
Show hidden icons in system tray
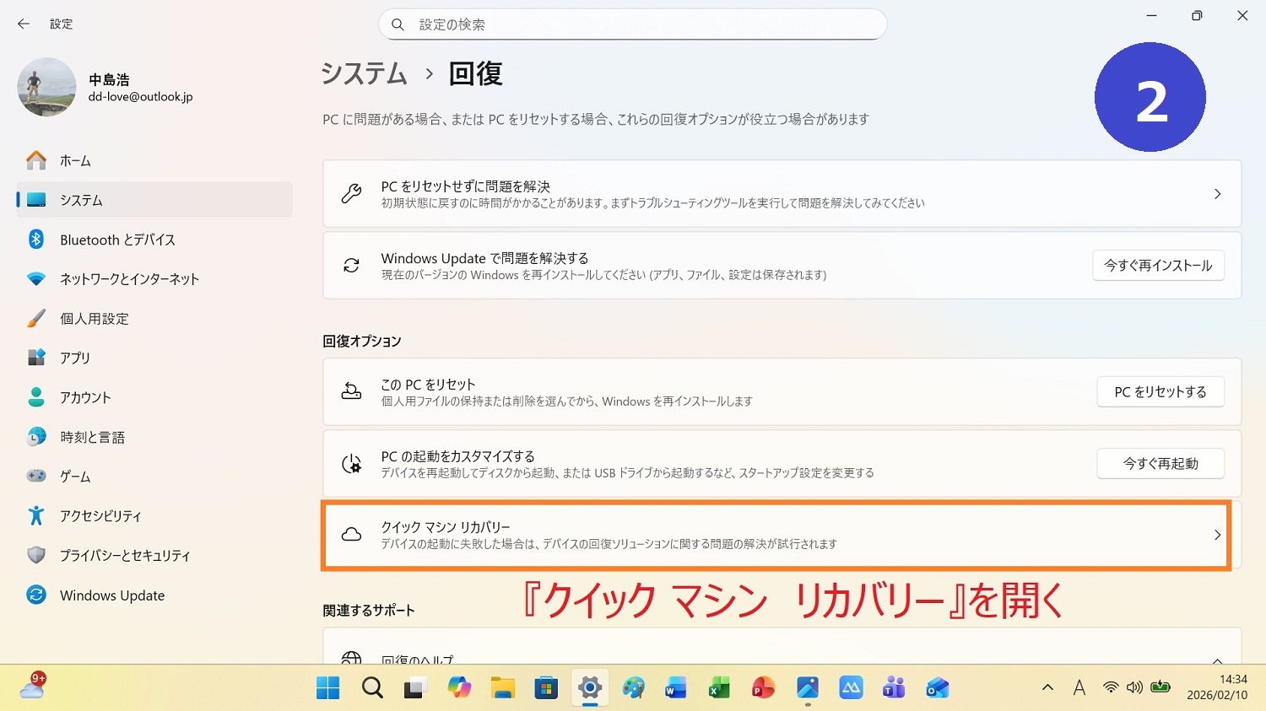1047,688
